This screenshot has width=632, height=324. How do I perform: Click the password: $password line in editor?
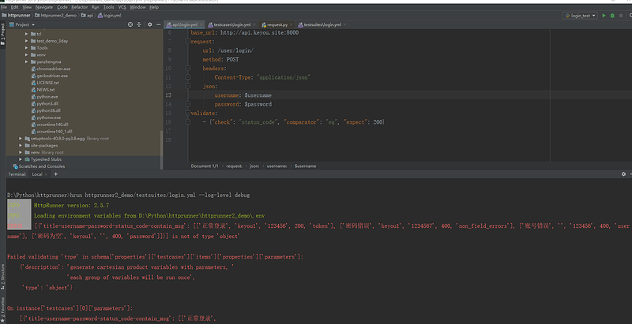[243, 104]
